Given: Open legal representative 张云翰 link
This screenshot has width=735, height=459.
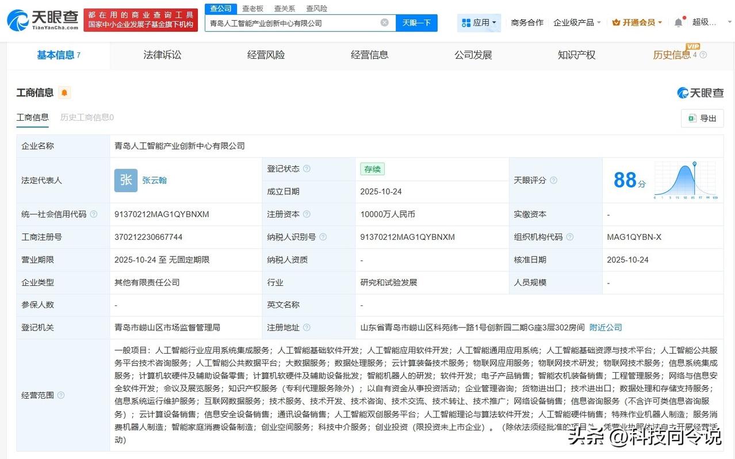Looking at the screenshot, I should 154,180.
